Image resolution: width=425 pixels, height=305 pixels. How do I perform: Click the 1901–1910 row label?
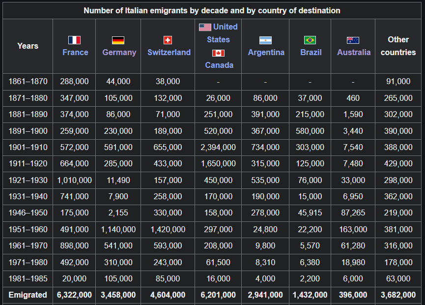pyautogui.click(x=28, y=147)
